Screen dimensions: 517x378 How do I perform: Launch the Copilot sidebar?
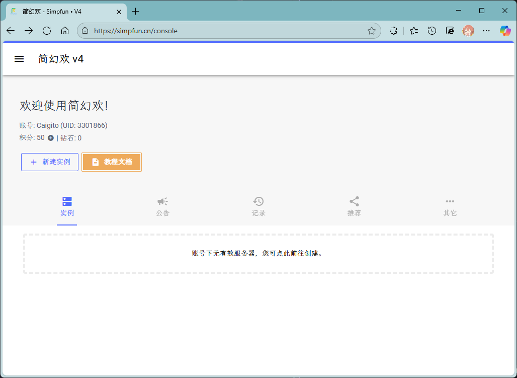(505, 31)
